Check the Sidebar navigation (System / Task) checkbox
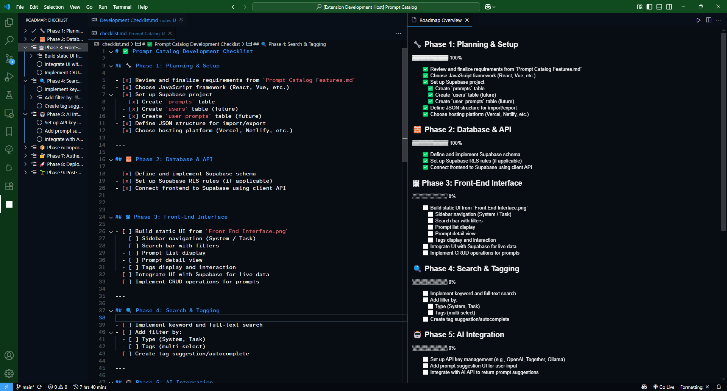727x391 pixels. click(430, 214)
